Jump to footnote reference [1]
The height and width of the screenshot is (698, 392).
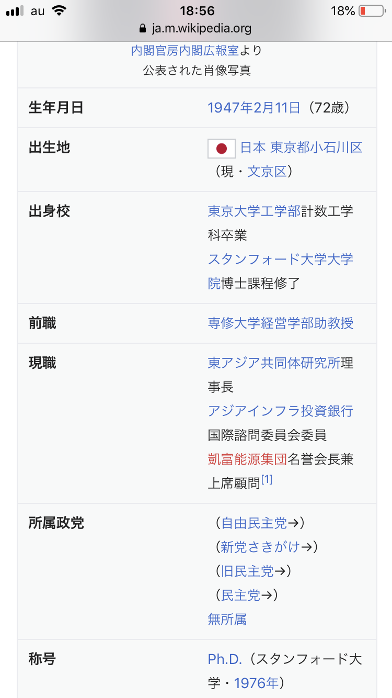coord(267,480)
